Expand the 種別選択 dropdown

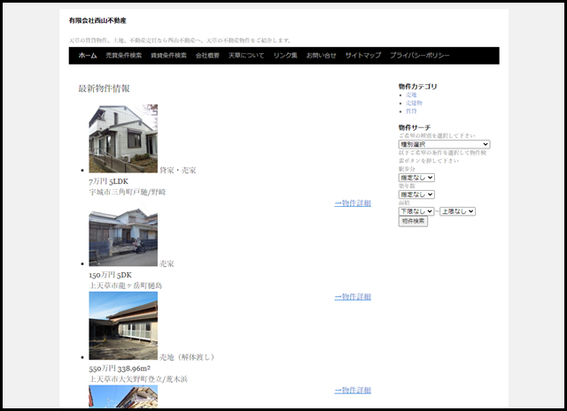pos(444,144)
